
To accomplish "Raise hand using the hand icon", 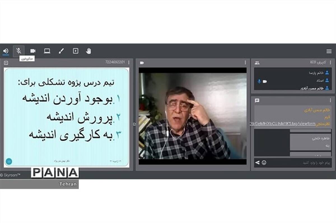I will (x=88, y=51).
